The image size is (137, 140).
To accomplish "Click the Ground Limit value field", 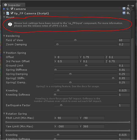I will point(124,66).
